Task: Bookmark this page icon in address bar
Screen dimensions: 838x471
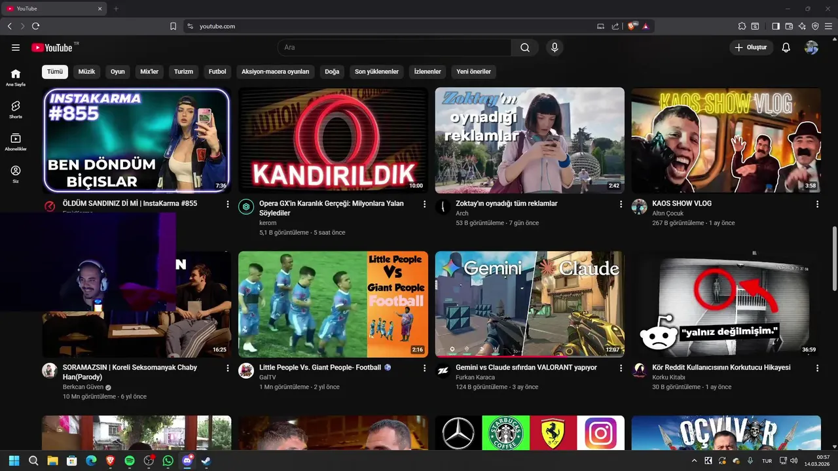Action: click(173, 26)
